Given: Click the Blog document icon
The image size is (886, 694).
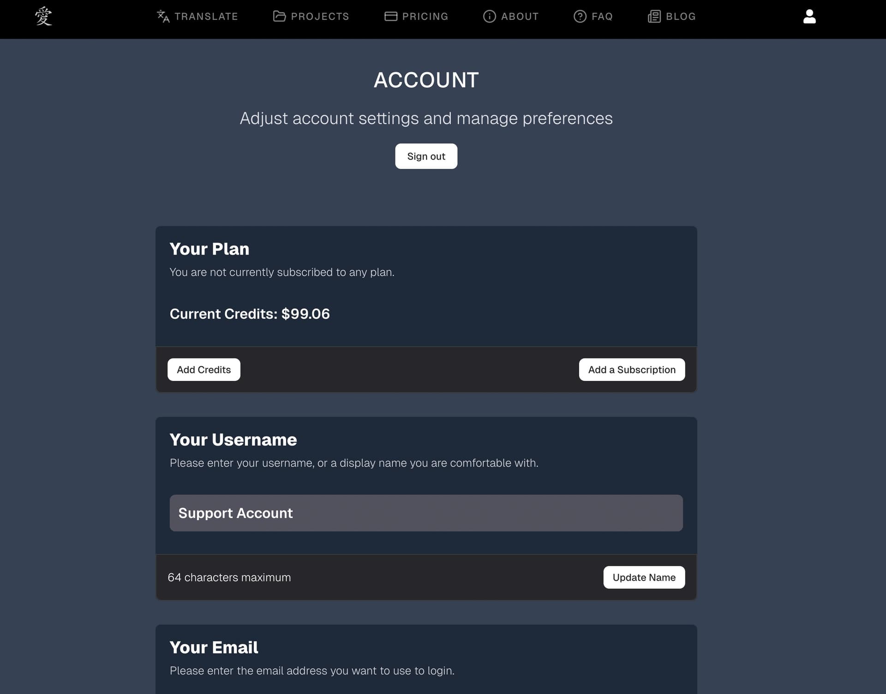Looking at the screenshot, I should [x=653, y=17].
